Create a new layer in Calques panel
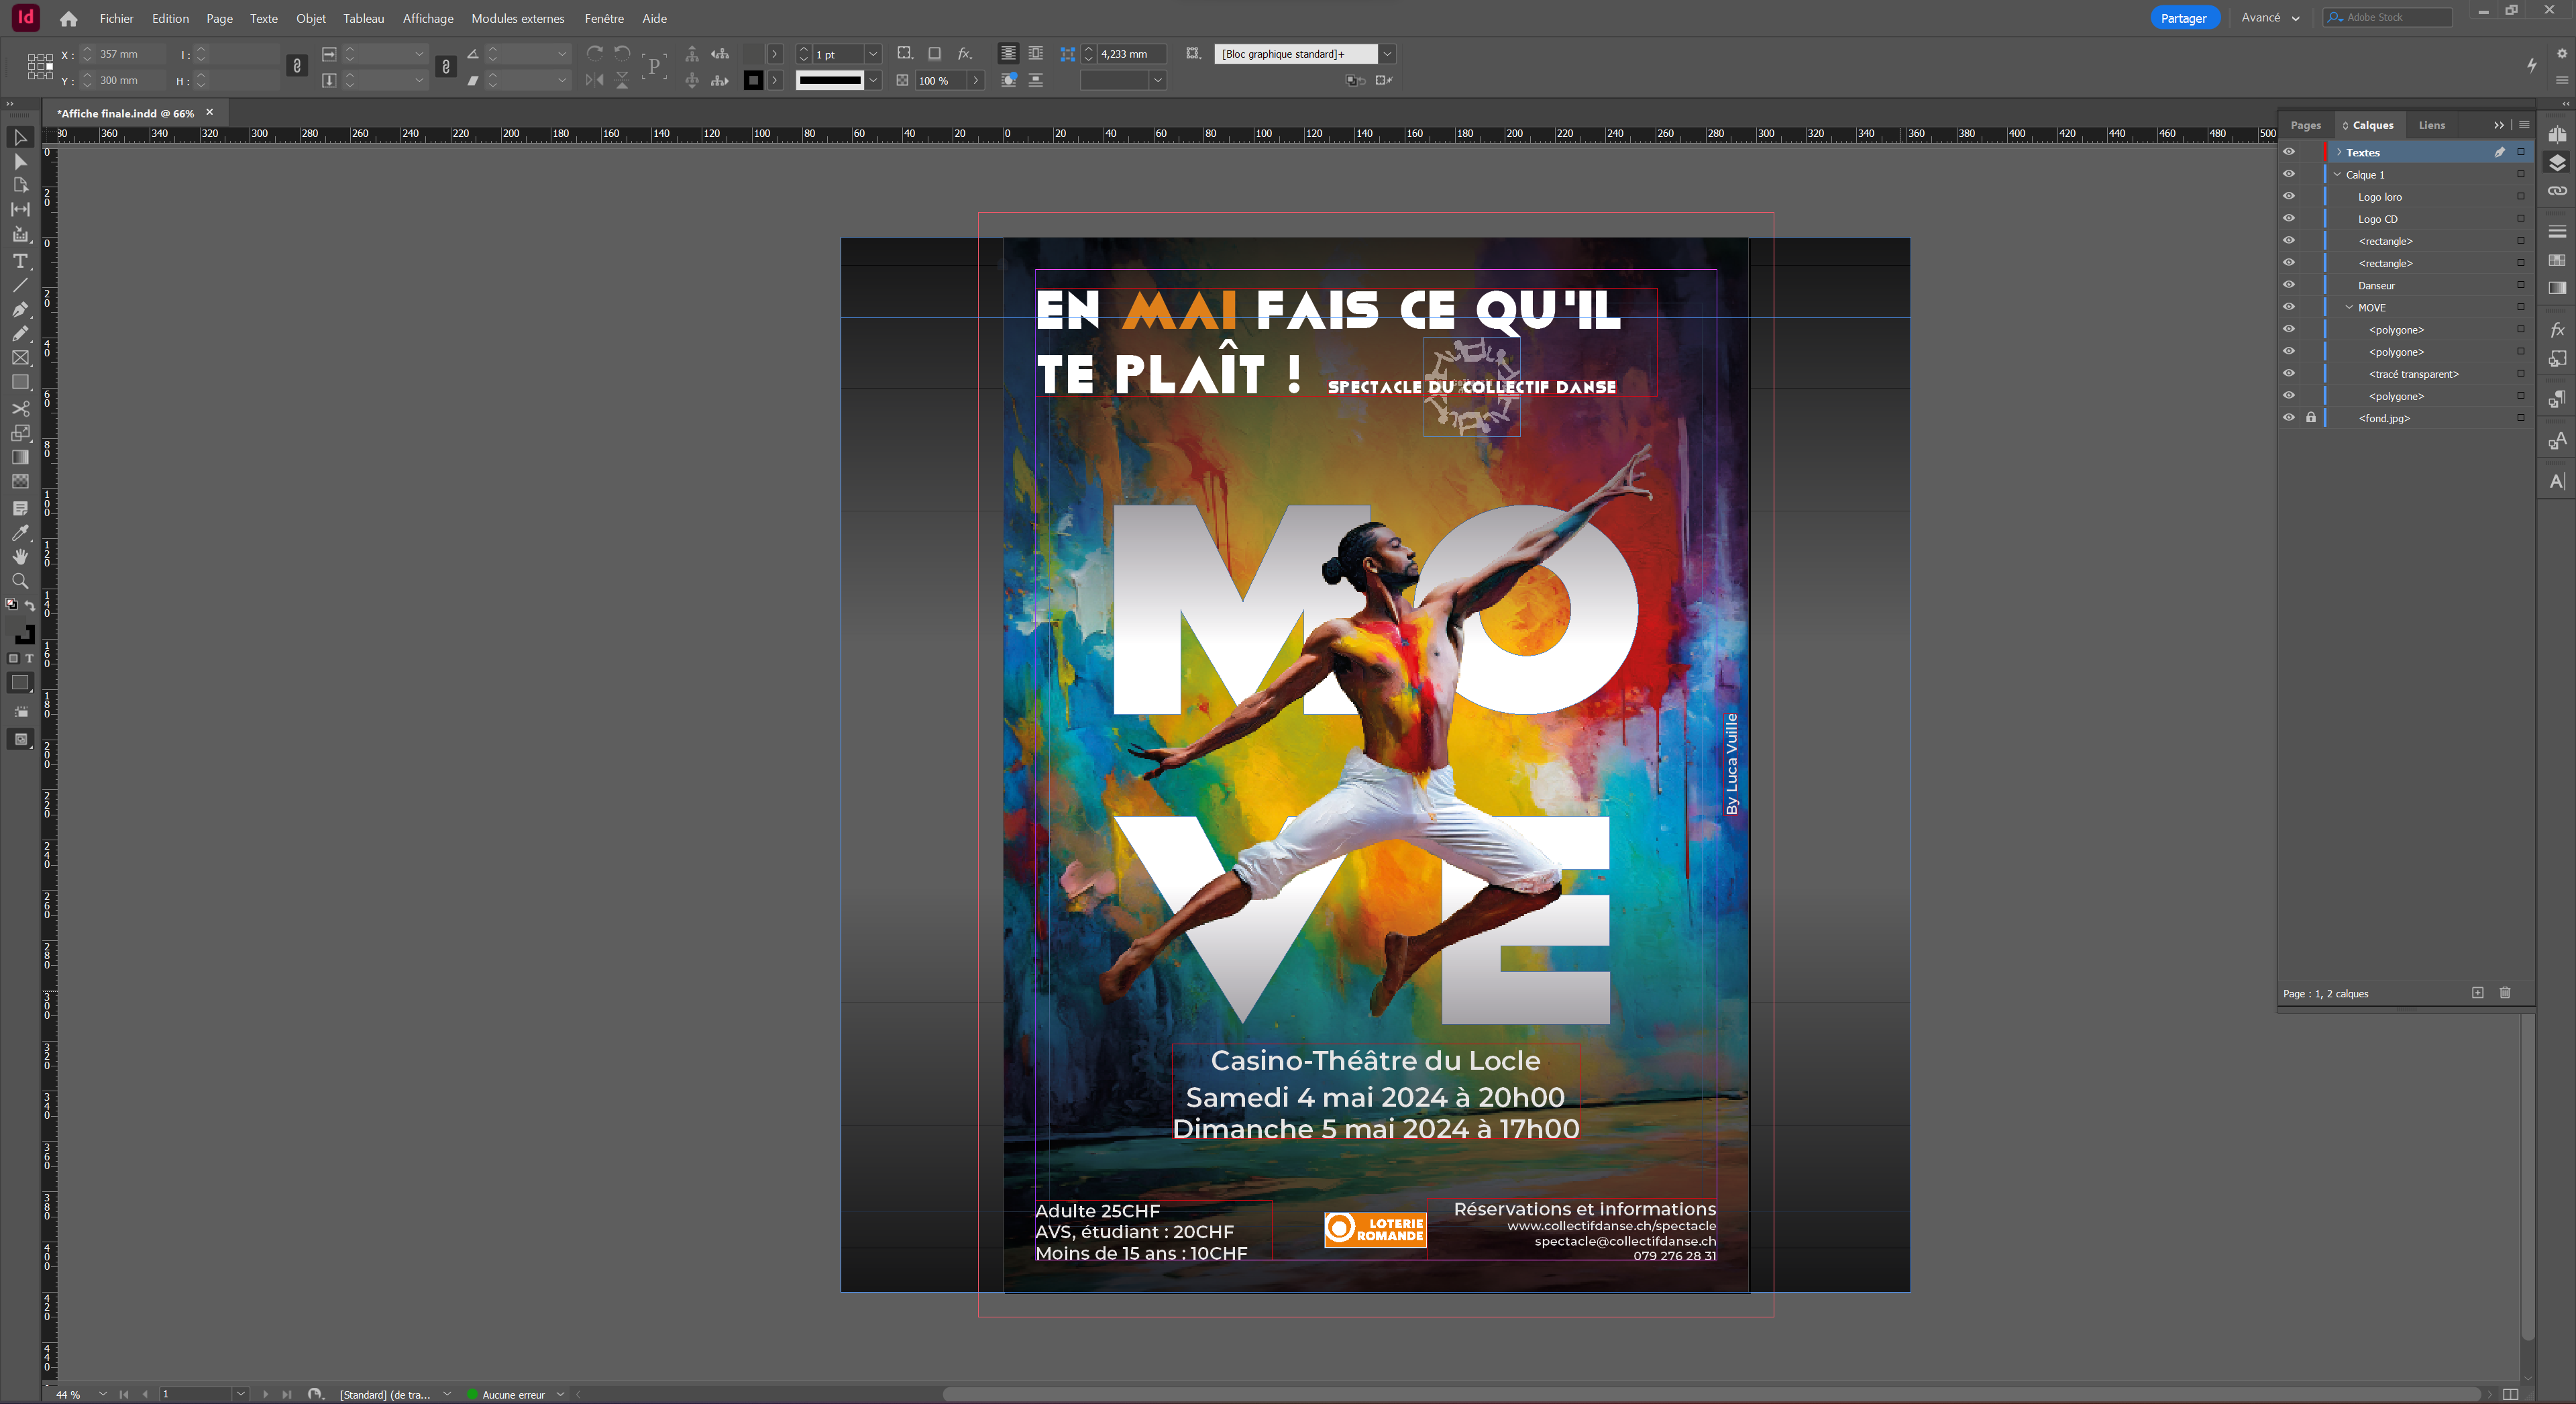This screenshot has height=1404, width=2576. coord(2477,993)
